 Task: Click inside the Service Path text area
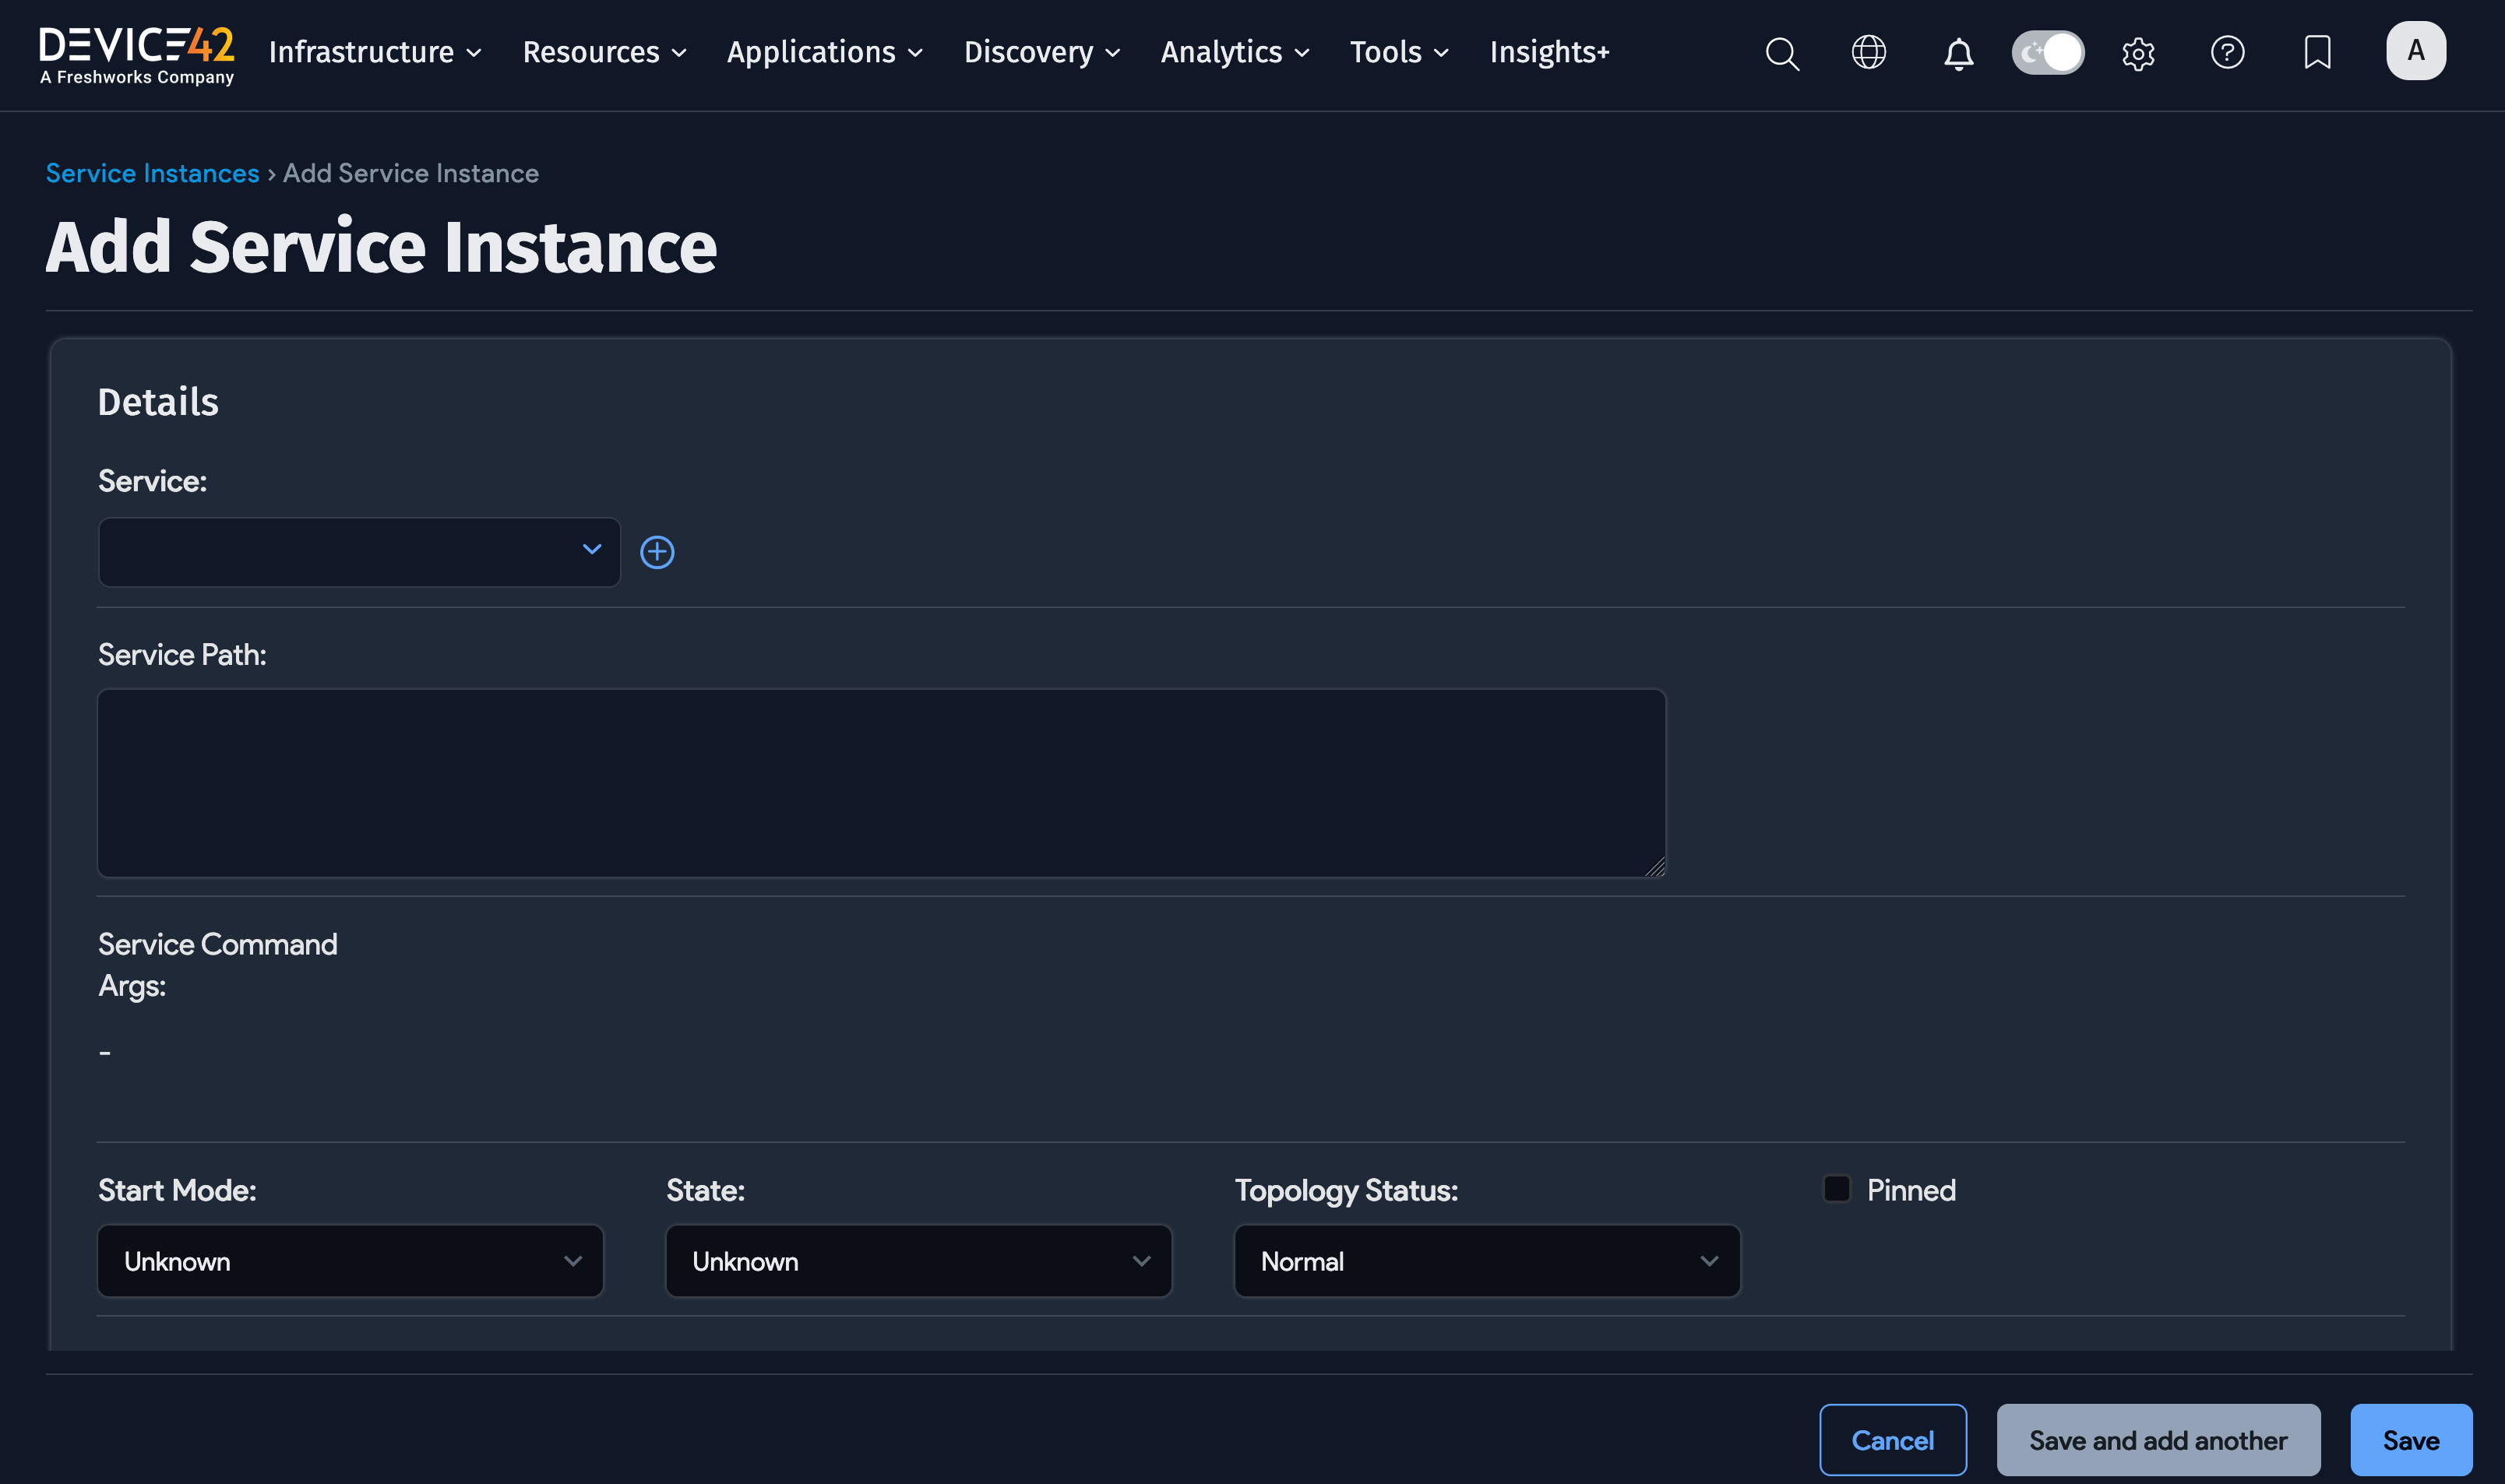point(880,782)
